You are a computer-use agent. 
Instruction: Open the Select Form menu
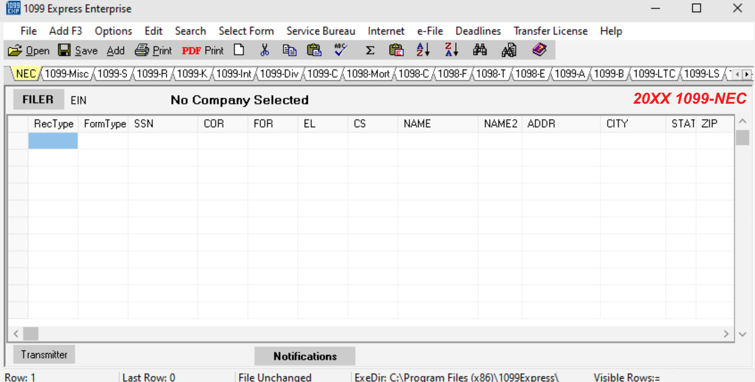[246, 31]
